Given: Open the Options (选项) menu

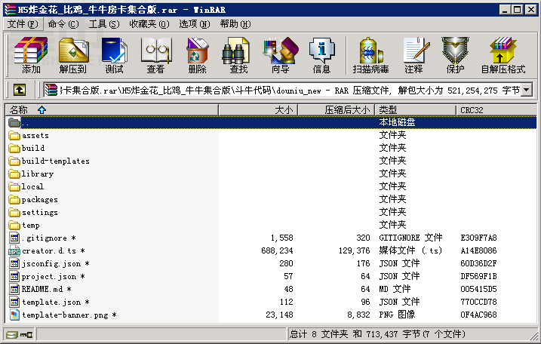Looking at the screenshot, I should (194, 24).
